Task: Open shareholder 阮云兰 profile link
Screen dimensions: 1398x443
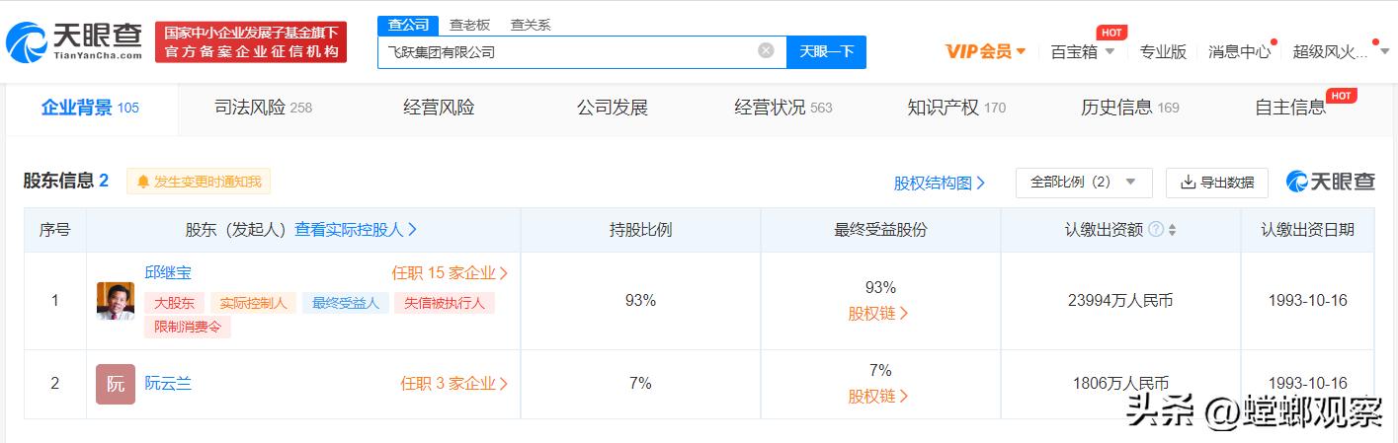Action: click(168, 384)
